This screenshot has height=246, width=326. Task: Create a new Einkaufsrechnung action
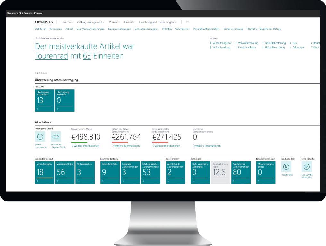[273, 47]
